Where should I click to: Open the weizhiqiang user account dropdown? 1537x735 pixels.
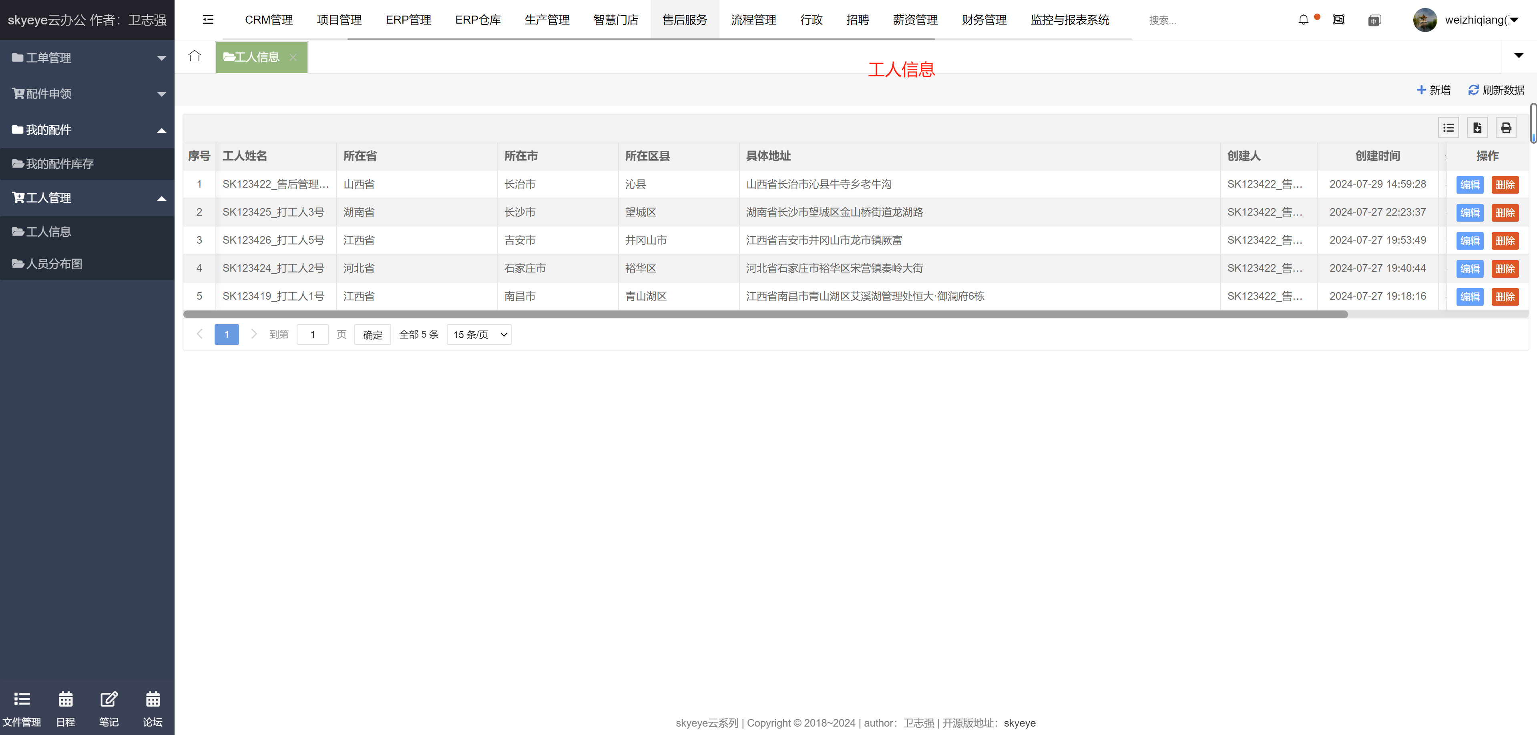click(x=1474, y=20)
